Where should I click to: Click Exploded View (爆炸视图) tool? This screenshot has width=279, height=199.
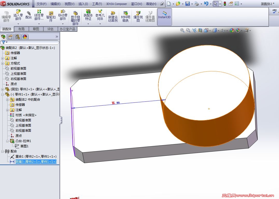[138, 17]
